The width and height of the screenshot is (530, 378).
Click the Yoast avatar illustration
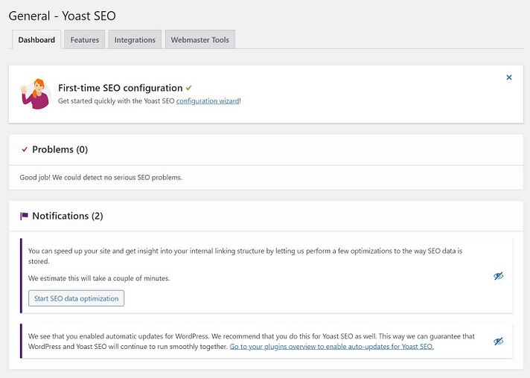pos(36,94)
